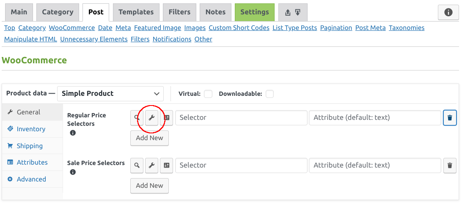462x203 pixels.
Task: Tick the Downloadable checkbox
Action: tap(269, 94)
